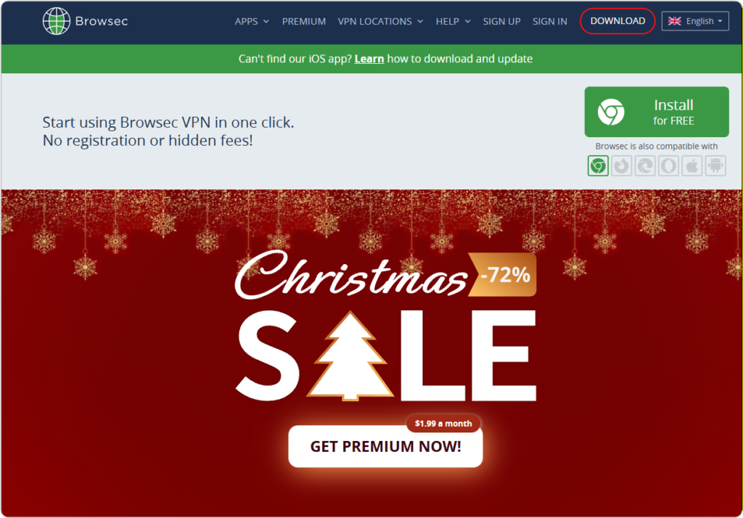Screen dimensions: 743x518
Task: Select the Chrome compatibility icon
Action: point(598,166)
